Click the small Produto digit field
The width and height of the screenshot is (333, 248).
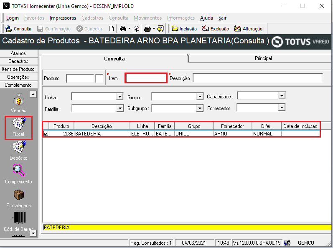click(99, 78)
